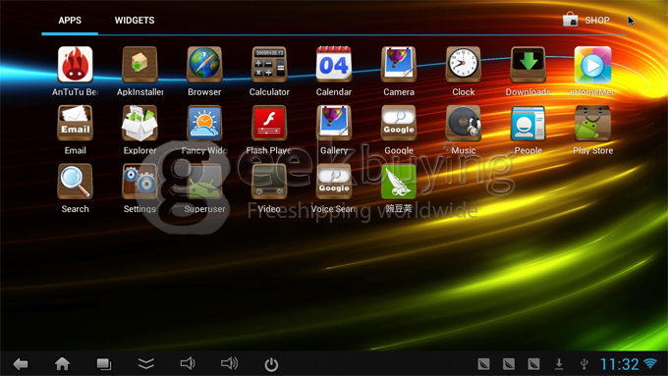Viewport: 668px width, 376px height.
Task: Lower volume with the small speaker button
Action: tap(188, 363)
